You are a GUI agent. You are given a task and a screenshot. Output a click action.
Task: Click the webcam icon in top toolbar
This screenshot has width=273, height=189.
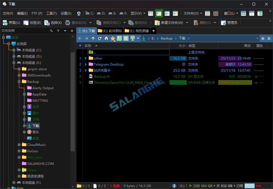click(79, 13)
